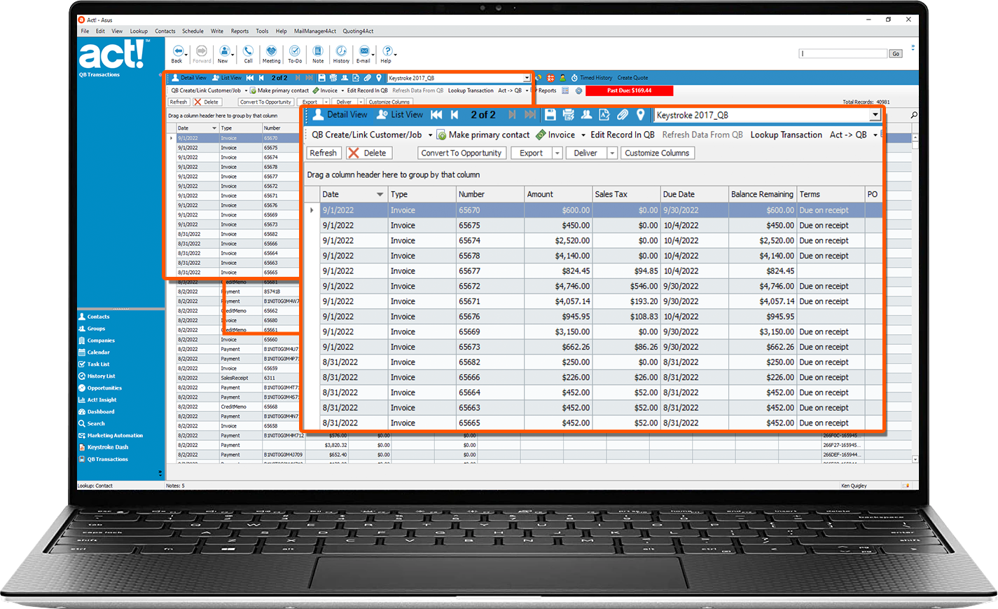Click Date column sort arrow in enlarged callout
Image resolution: width=998 pixels, height=609 pixels.
(x=380, y=194)
